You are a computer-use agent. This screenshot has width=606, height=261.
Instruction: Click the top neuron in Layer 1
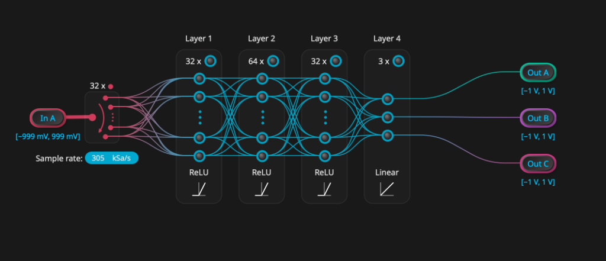(199, 79)
